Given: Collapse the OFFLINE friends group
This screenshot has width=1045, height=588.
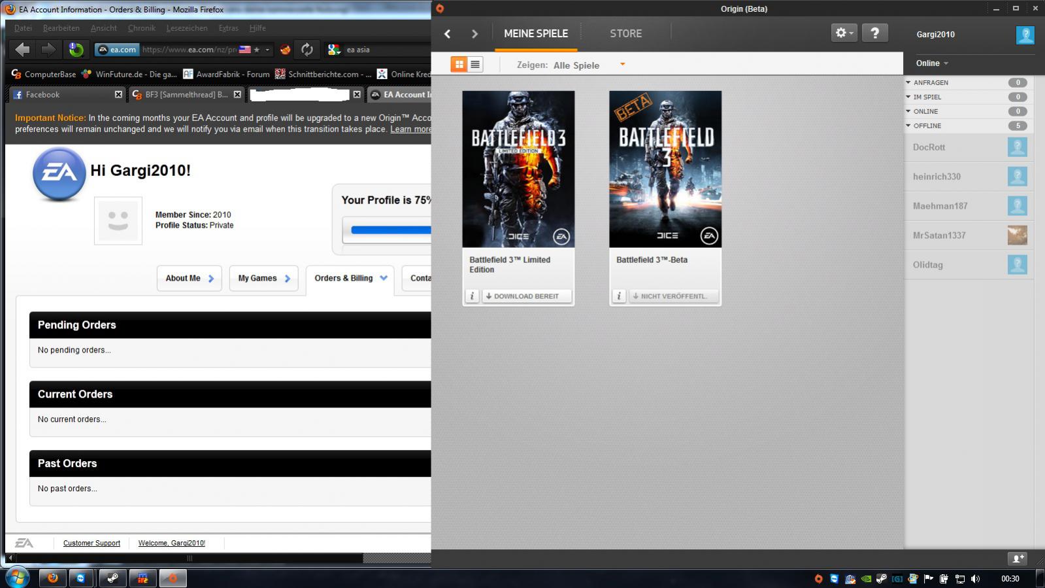Looking at the screenshot, I should click(x=908, y=126).
